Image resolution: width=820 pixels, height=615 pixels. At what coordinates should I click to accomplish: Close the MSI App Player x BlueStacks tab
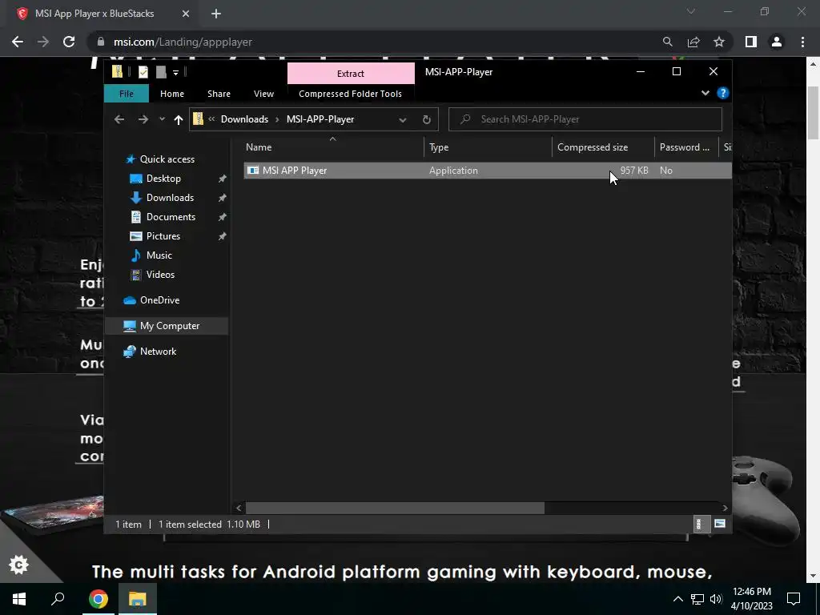pos(186,14)
